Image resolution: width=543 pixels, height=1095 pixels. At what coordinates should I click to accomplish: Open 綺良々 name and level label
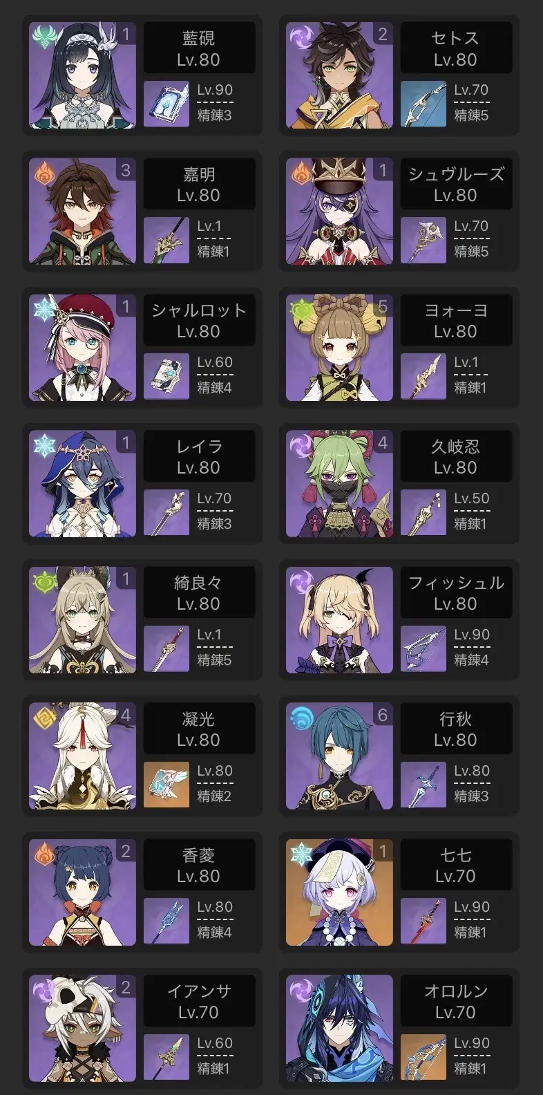[x=199, y=592]
